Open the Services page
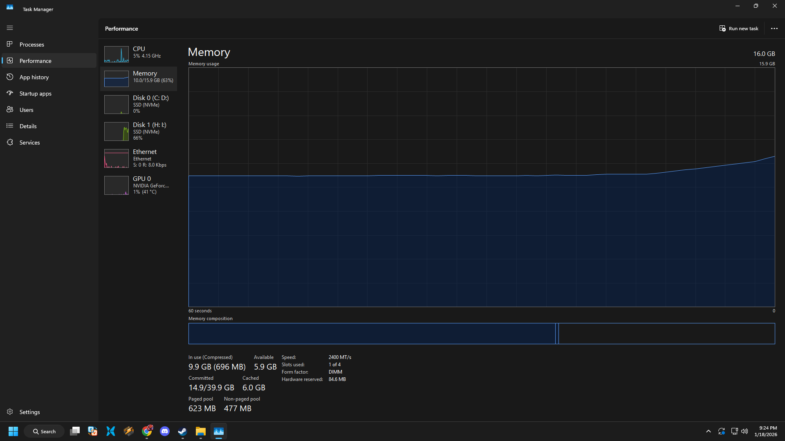 [x=29, y=143]
